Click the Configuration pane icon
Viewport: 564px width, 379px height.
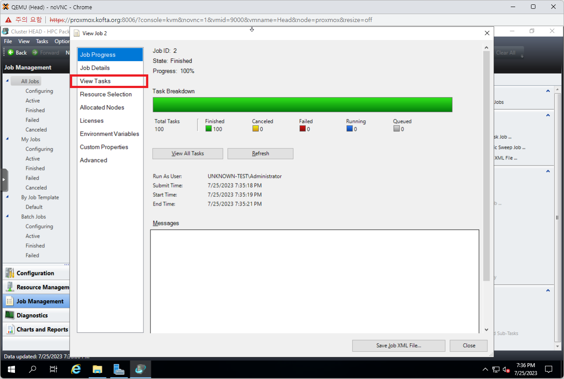tap(10, 273)
